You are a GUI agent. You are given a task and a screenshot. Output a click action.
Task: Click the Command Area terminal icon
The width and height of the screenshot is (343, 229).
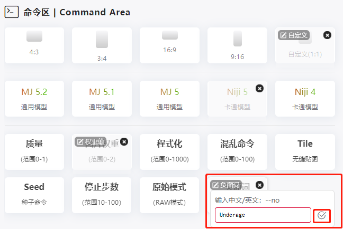coord(12,12)
